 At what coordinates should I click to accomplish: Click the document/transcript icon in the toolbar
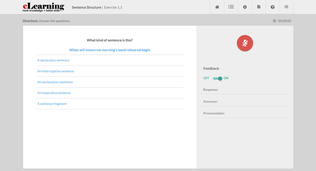[x=258, y=7]
